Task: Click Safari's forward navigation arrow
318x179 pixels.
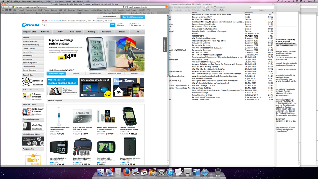Action: click(x=6, y=7)
